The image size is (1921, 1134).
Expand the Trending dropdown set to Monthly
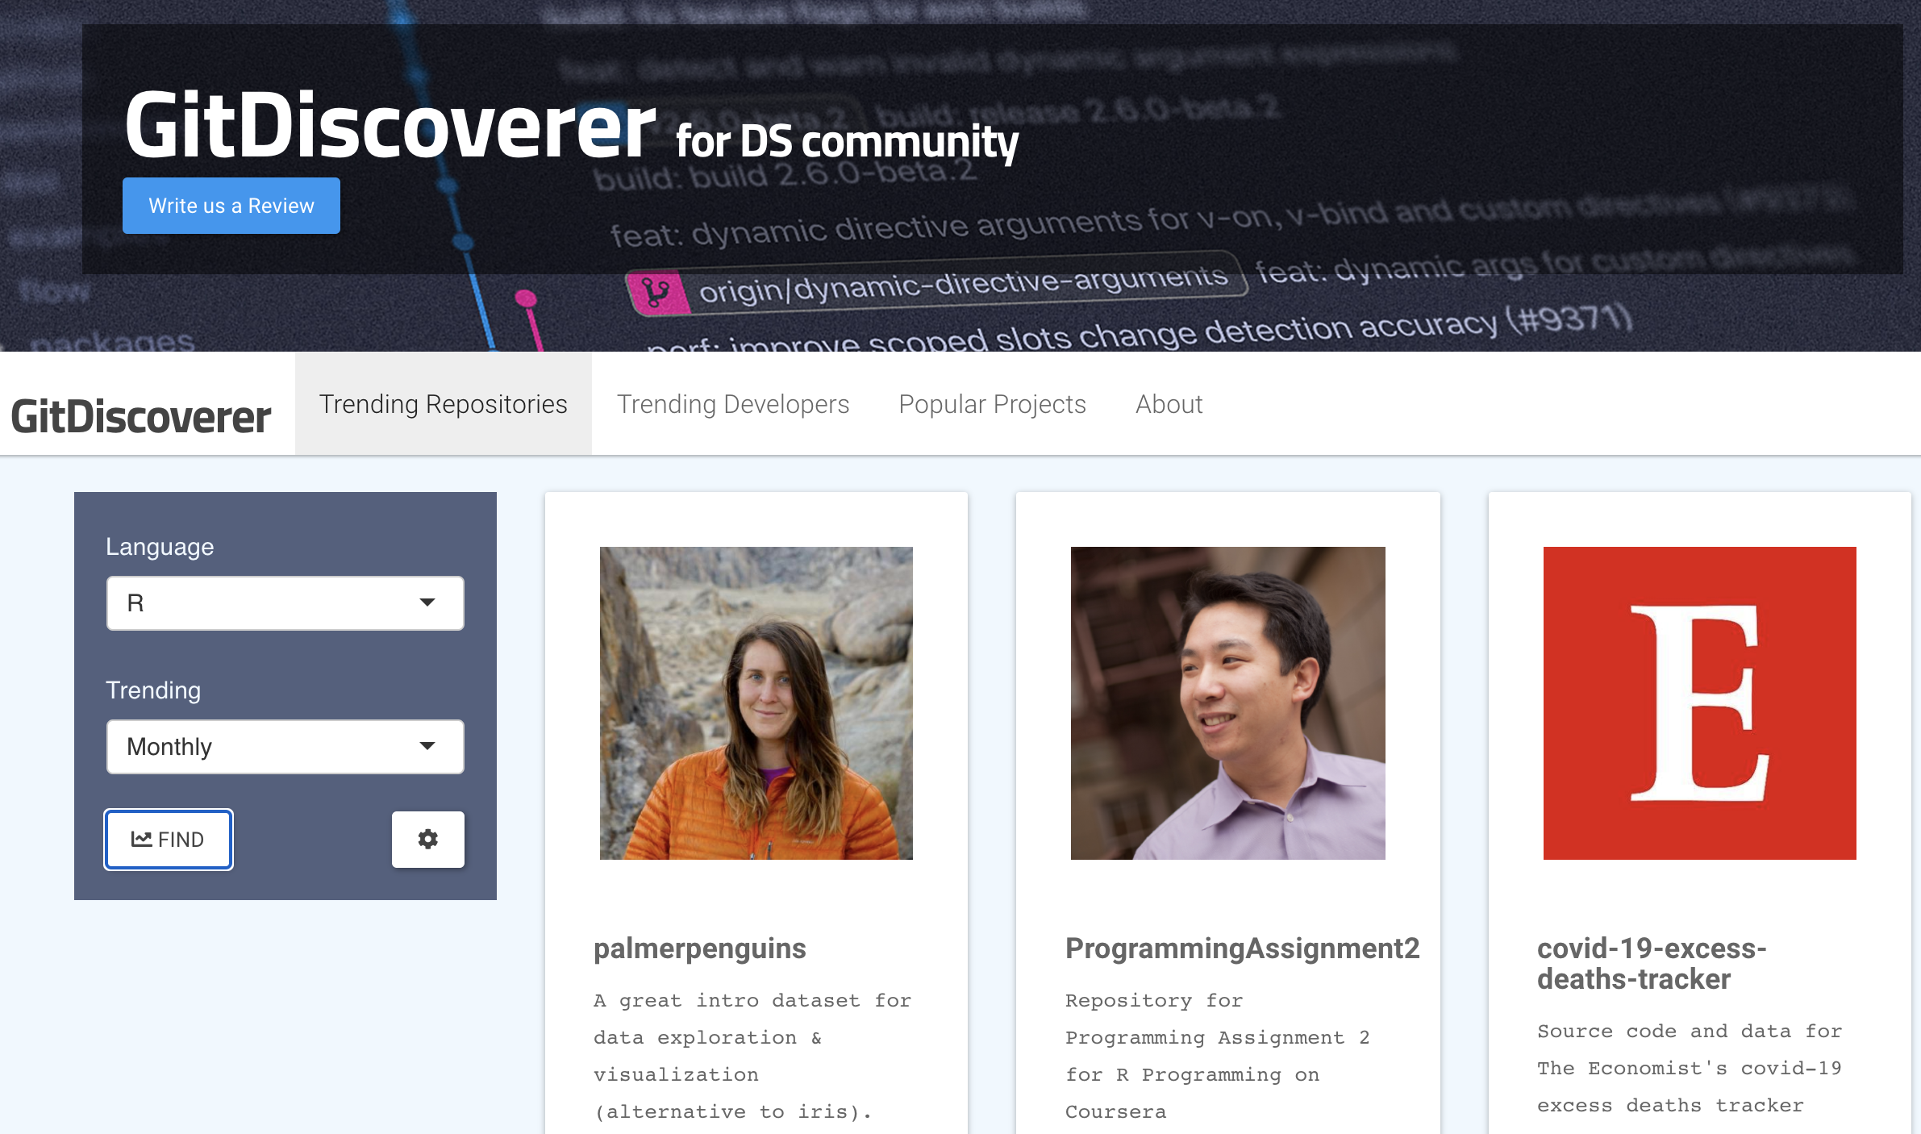click(x=285, y=746)
